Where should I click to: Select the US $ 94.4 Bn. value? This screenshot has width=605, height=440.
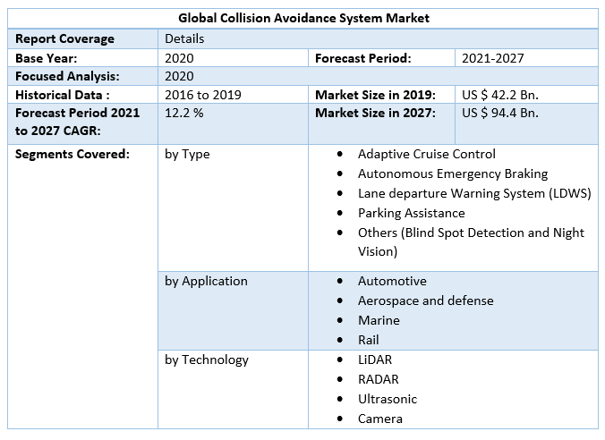click(x=500, y=114)
